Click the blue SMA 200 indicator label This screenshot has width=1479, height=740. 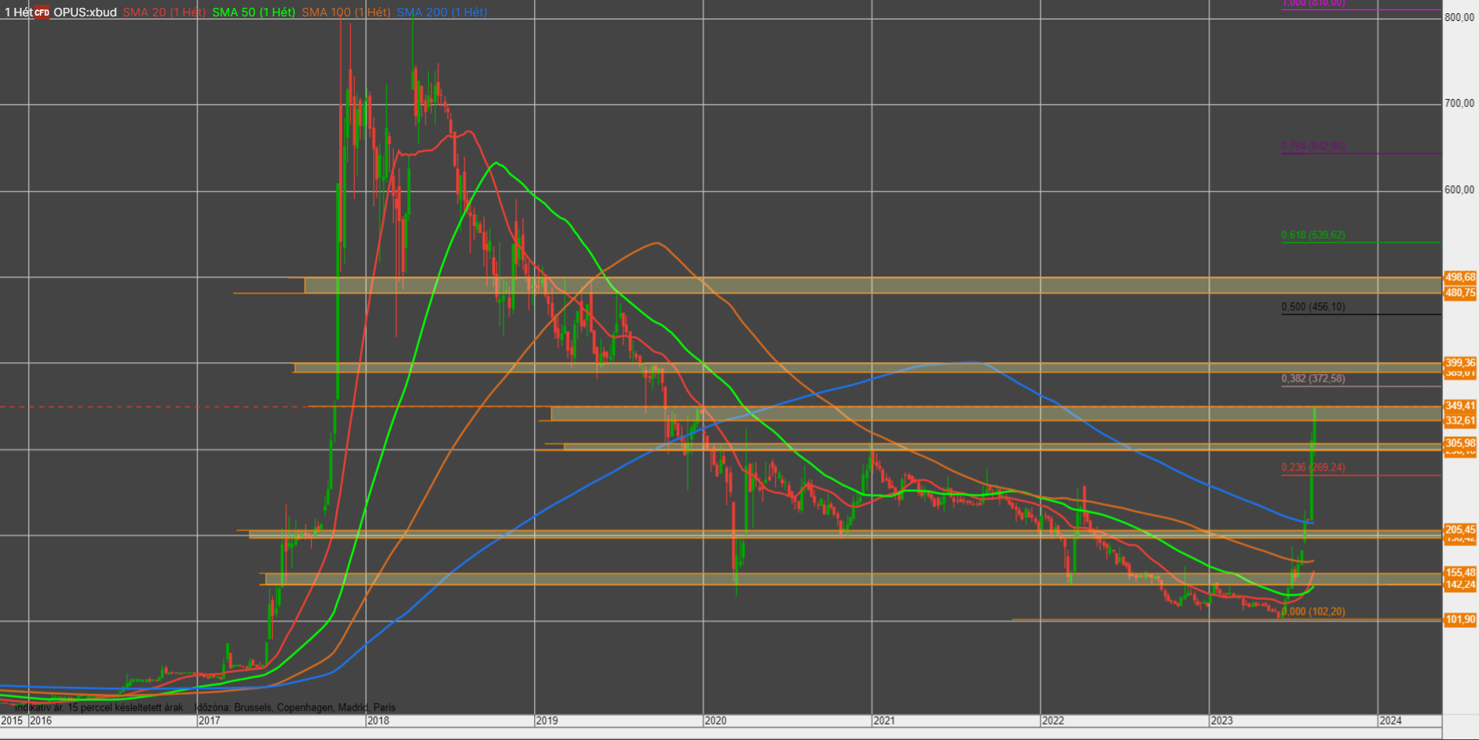click(x=441, y=12)
